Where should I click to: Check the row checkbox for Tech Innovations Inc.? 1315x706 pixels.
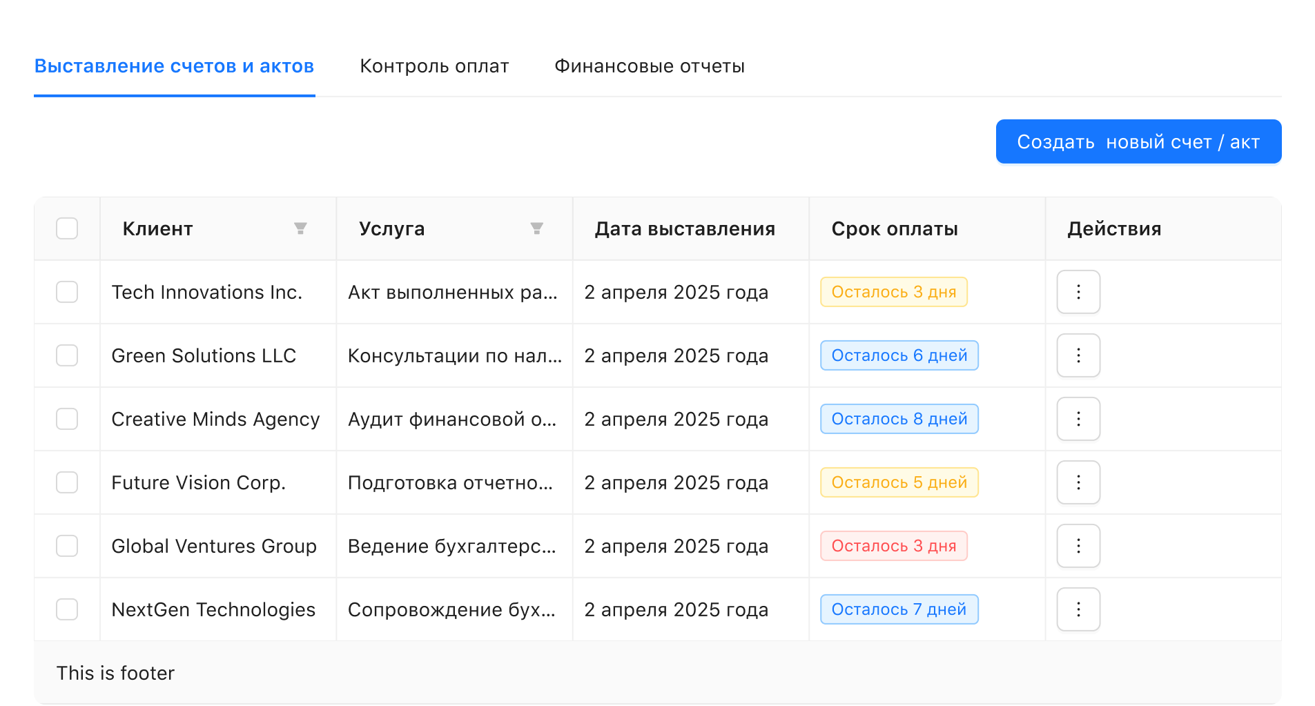(66, 292)
